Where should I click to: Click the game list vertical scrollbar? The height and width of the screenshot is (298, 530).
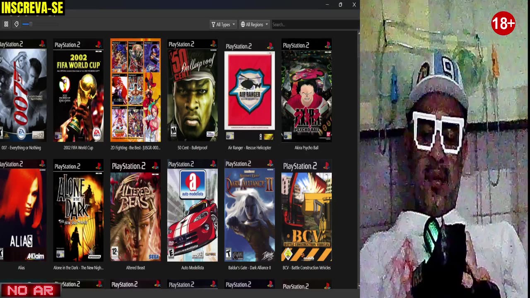pos(359,159)
